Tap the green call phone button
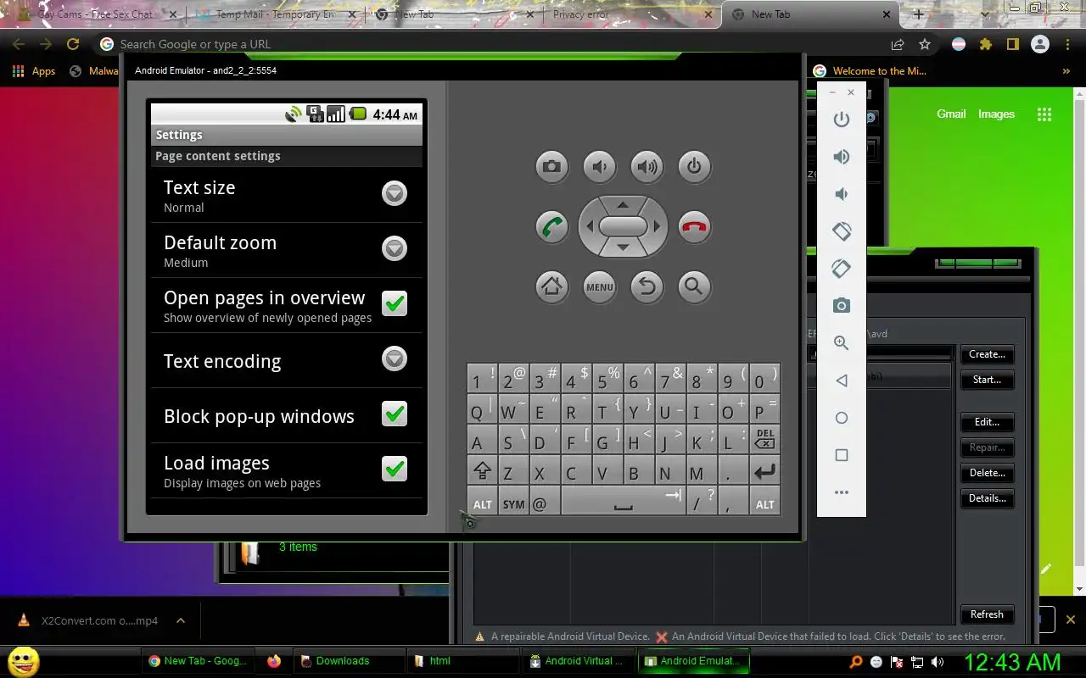The image size is (1086, 678). pyautogui.click(x=551, y=226)
